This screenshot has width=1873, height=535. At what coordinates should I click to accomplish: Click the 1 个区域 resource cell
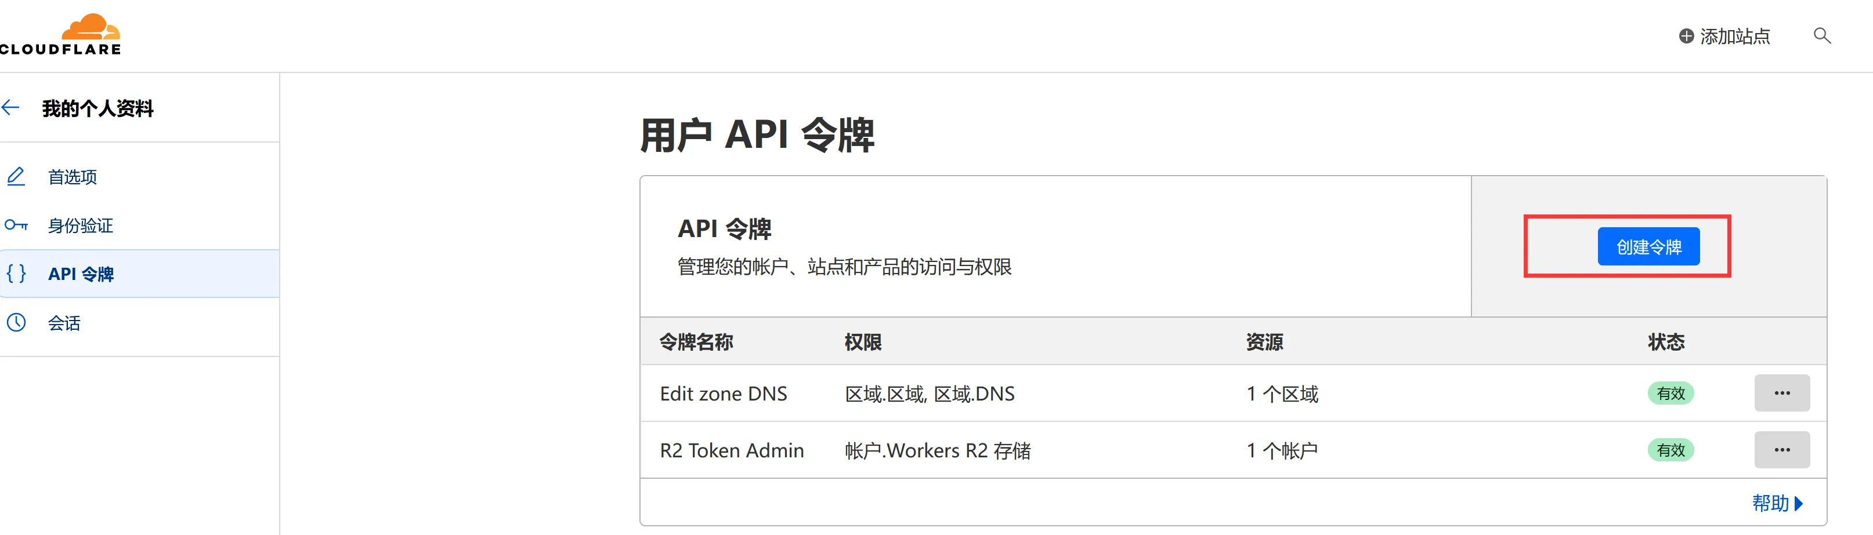pyautogui.click(x=1282, y=394)
